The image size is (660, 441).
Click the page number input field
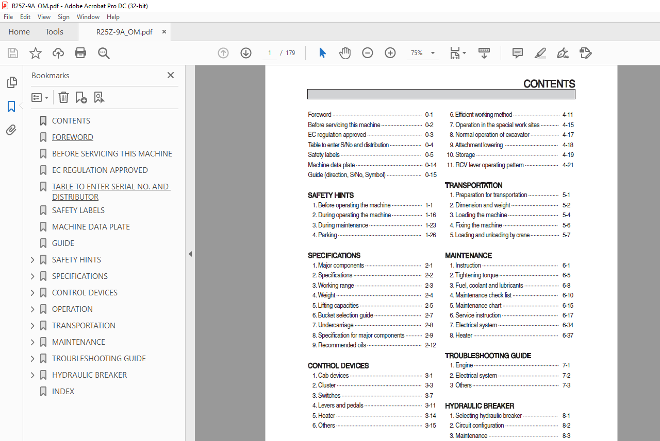(269, 53)
